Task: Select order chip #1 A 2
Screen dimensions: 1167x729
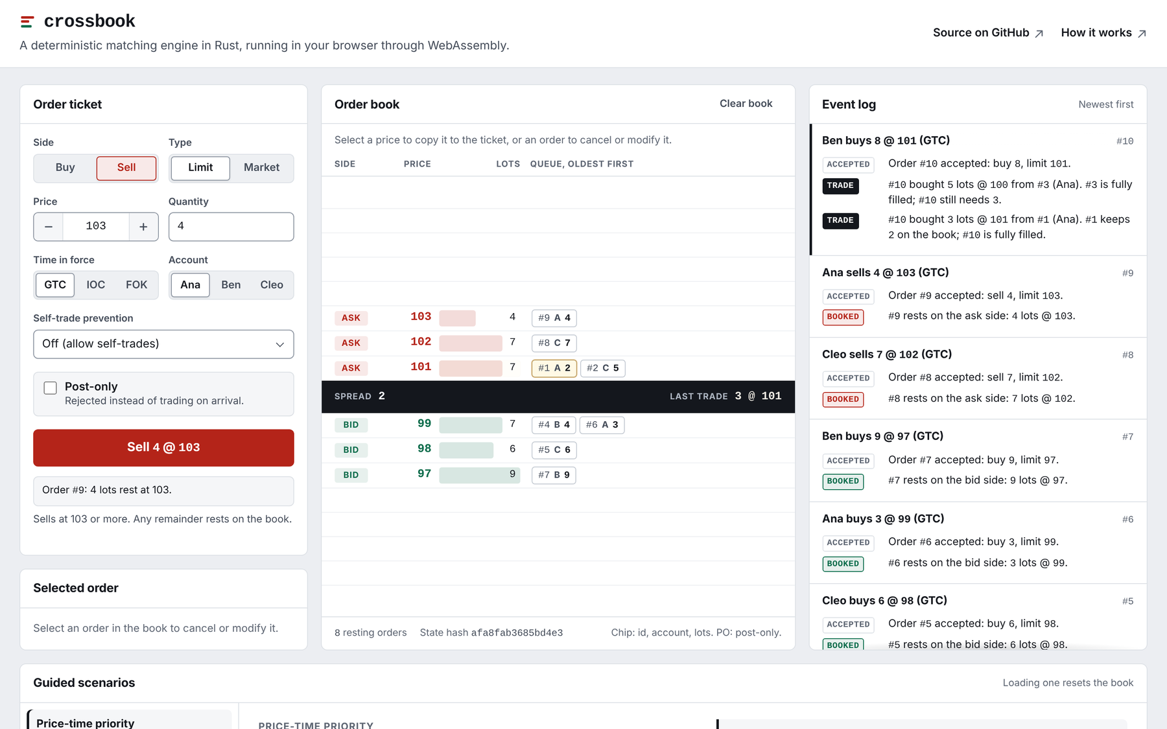Action: point(554,368)
